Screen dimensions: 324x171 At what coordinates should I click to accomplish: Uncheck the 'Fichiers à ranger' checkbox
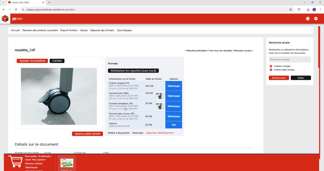coord(271,66)
